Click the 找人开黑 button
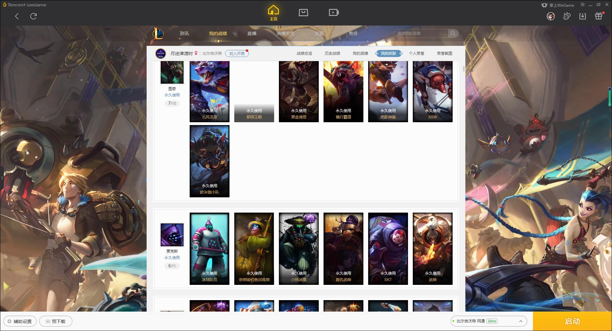 [237, 53]
